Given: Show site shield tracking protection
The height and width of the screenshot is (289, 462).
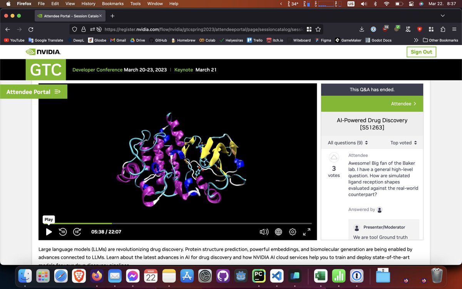Looking at the screenshot, I should [75, 29].
